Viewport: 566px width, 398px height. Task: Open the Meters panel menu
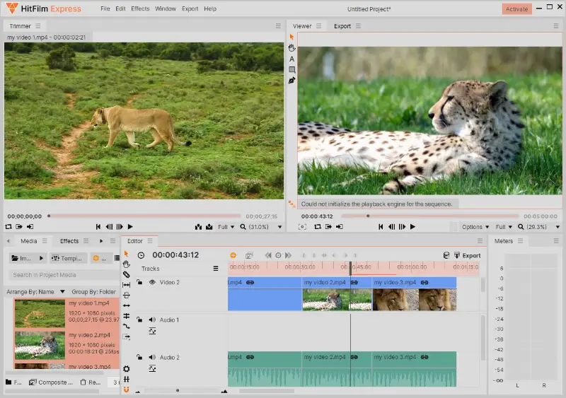[x=520, y=240]
